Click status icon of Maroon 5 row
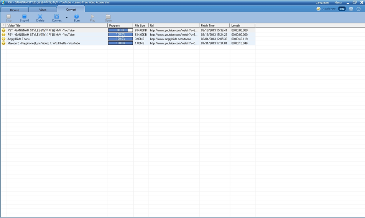365x218 pixels. pyautogui.click(x=3, y=43)
